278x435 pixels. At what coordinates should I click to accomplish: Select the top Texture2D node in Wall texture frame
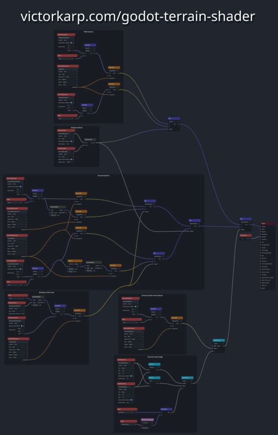114,68
